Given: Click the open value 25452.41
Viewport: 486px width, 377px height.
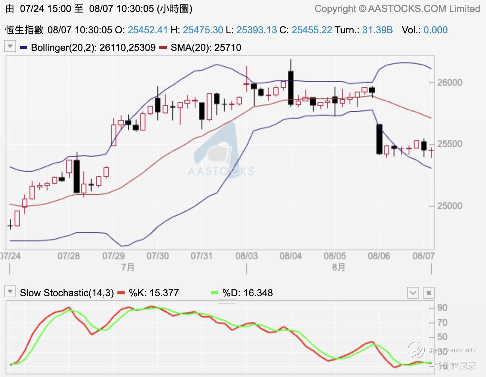Looking at the screenshot, I should point(148,30).
